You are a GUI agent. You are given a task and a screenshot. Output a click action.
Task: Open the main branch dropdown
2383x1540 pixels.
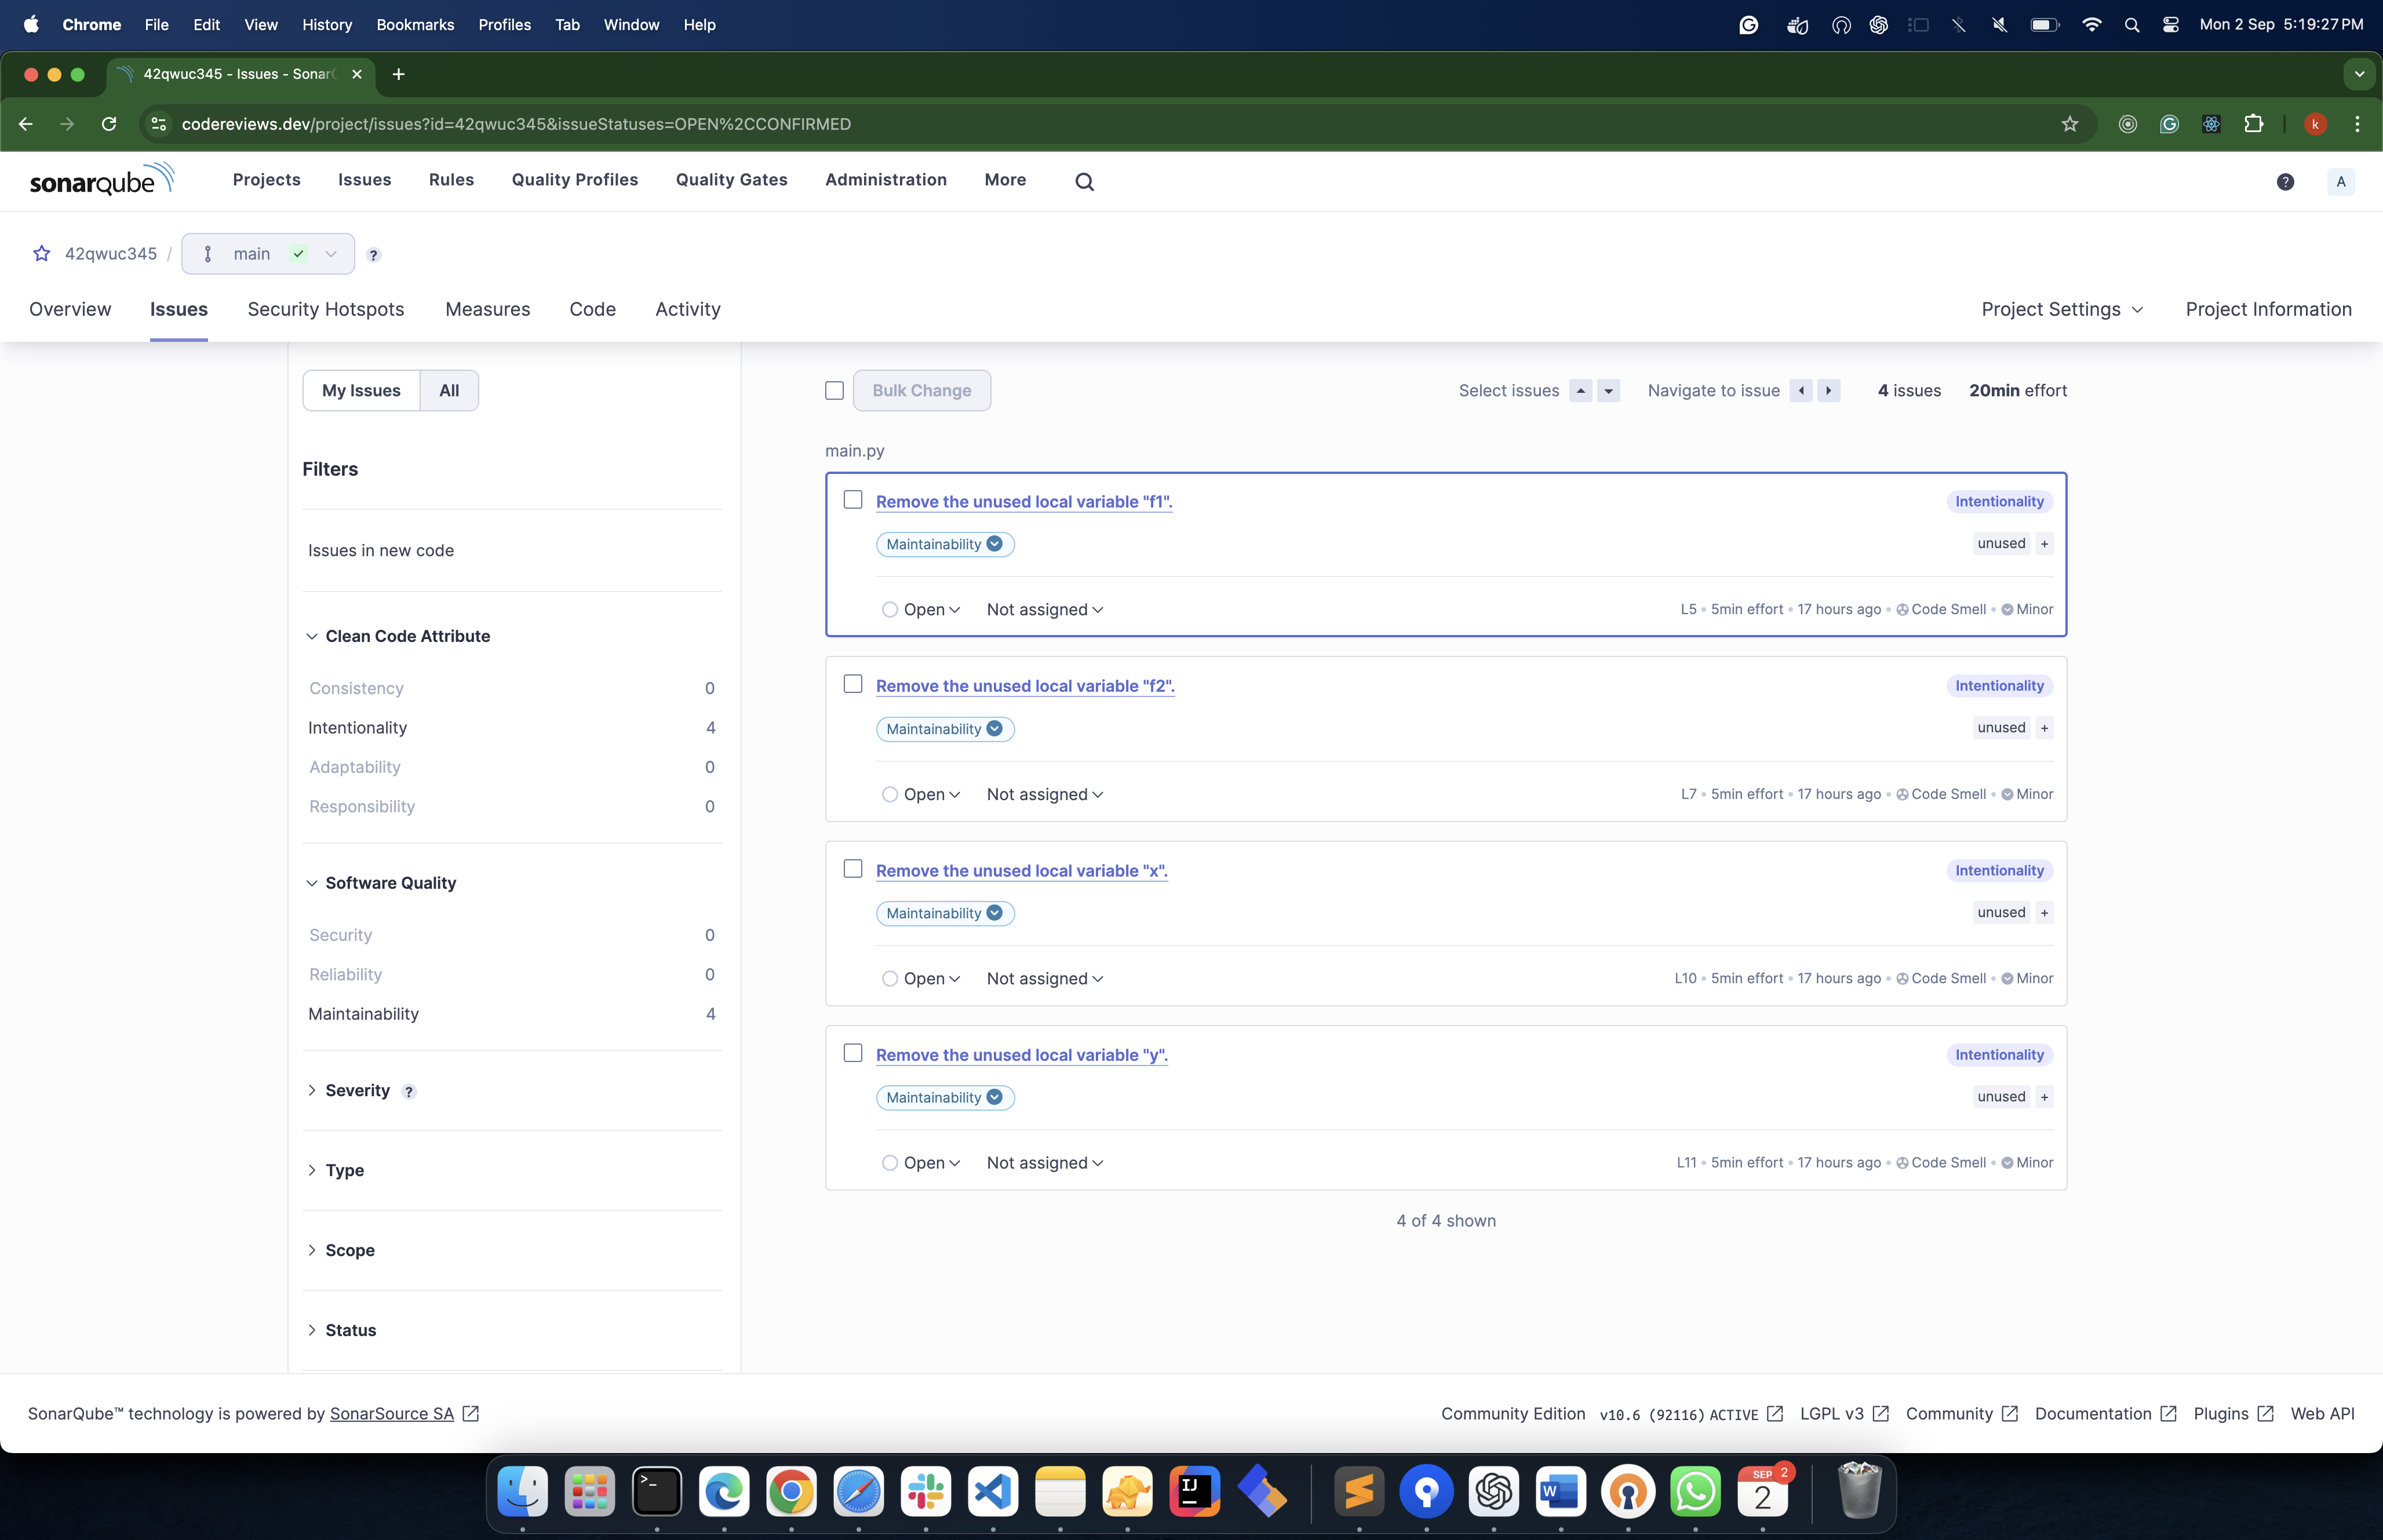click(x=268, y=254)
